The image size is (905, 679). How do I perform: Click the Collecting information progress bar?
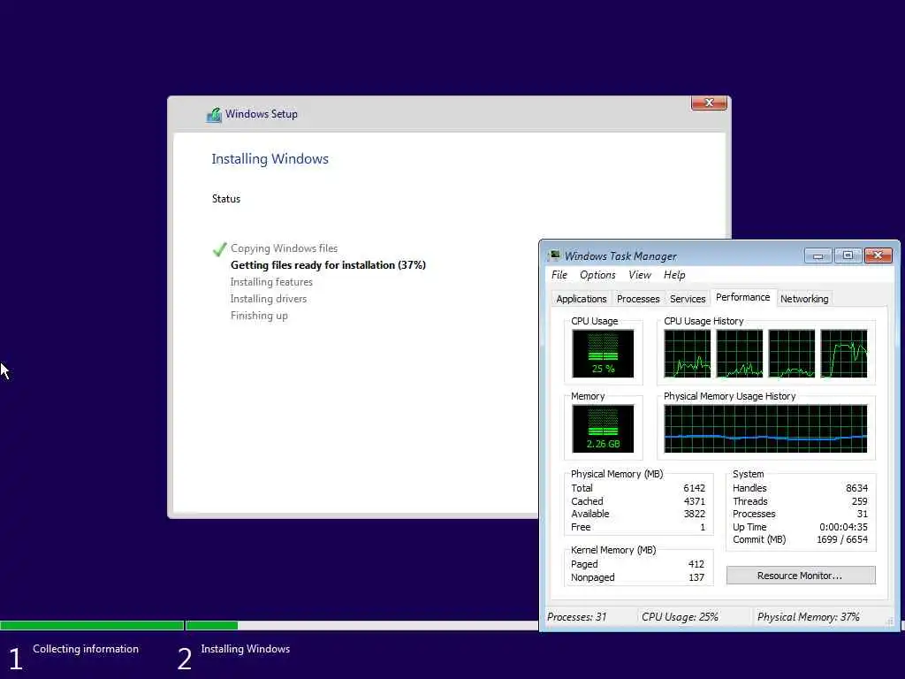pyautogui.click(x=92, y=625)
